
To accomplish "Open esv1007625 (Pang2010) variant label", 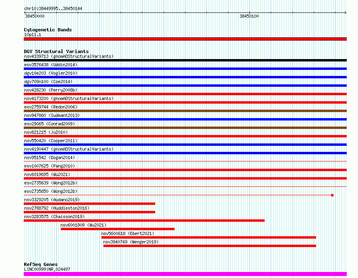I will pos(49,166).
